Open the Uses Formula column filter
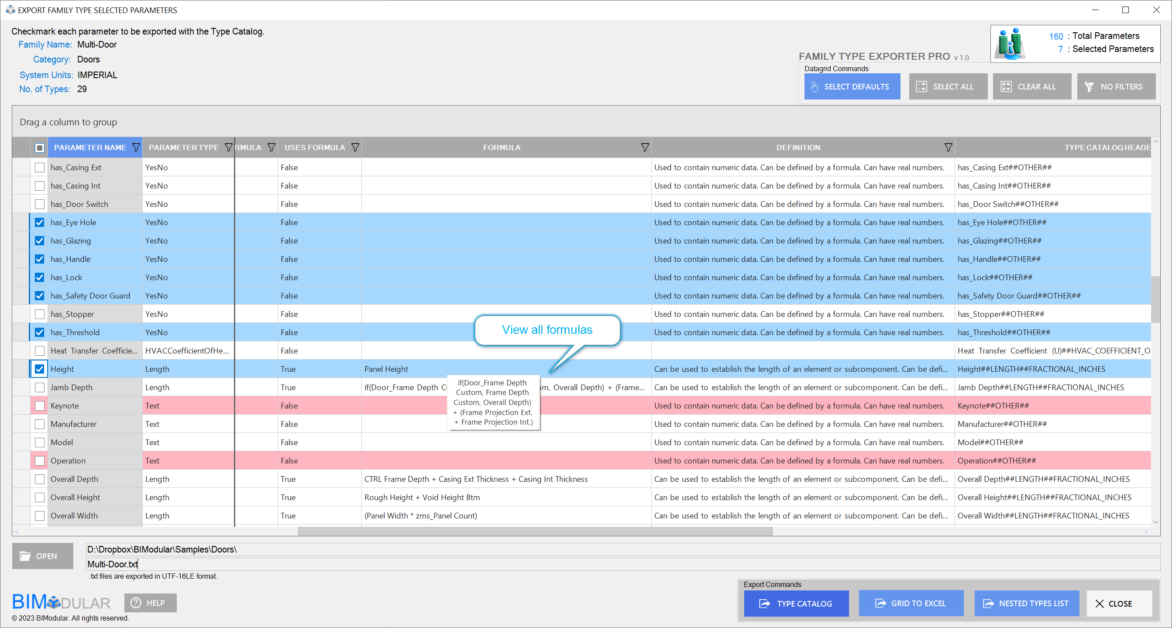The height and width of the screenshot is (628, 1172). 355,148
